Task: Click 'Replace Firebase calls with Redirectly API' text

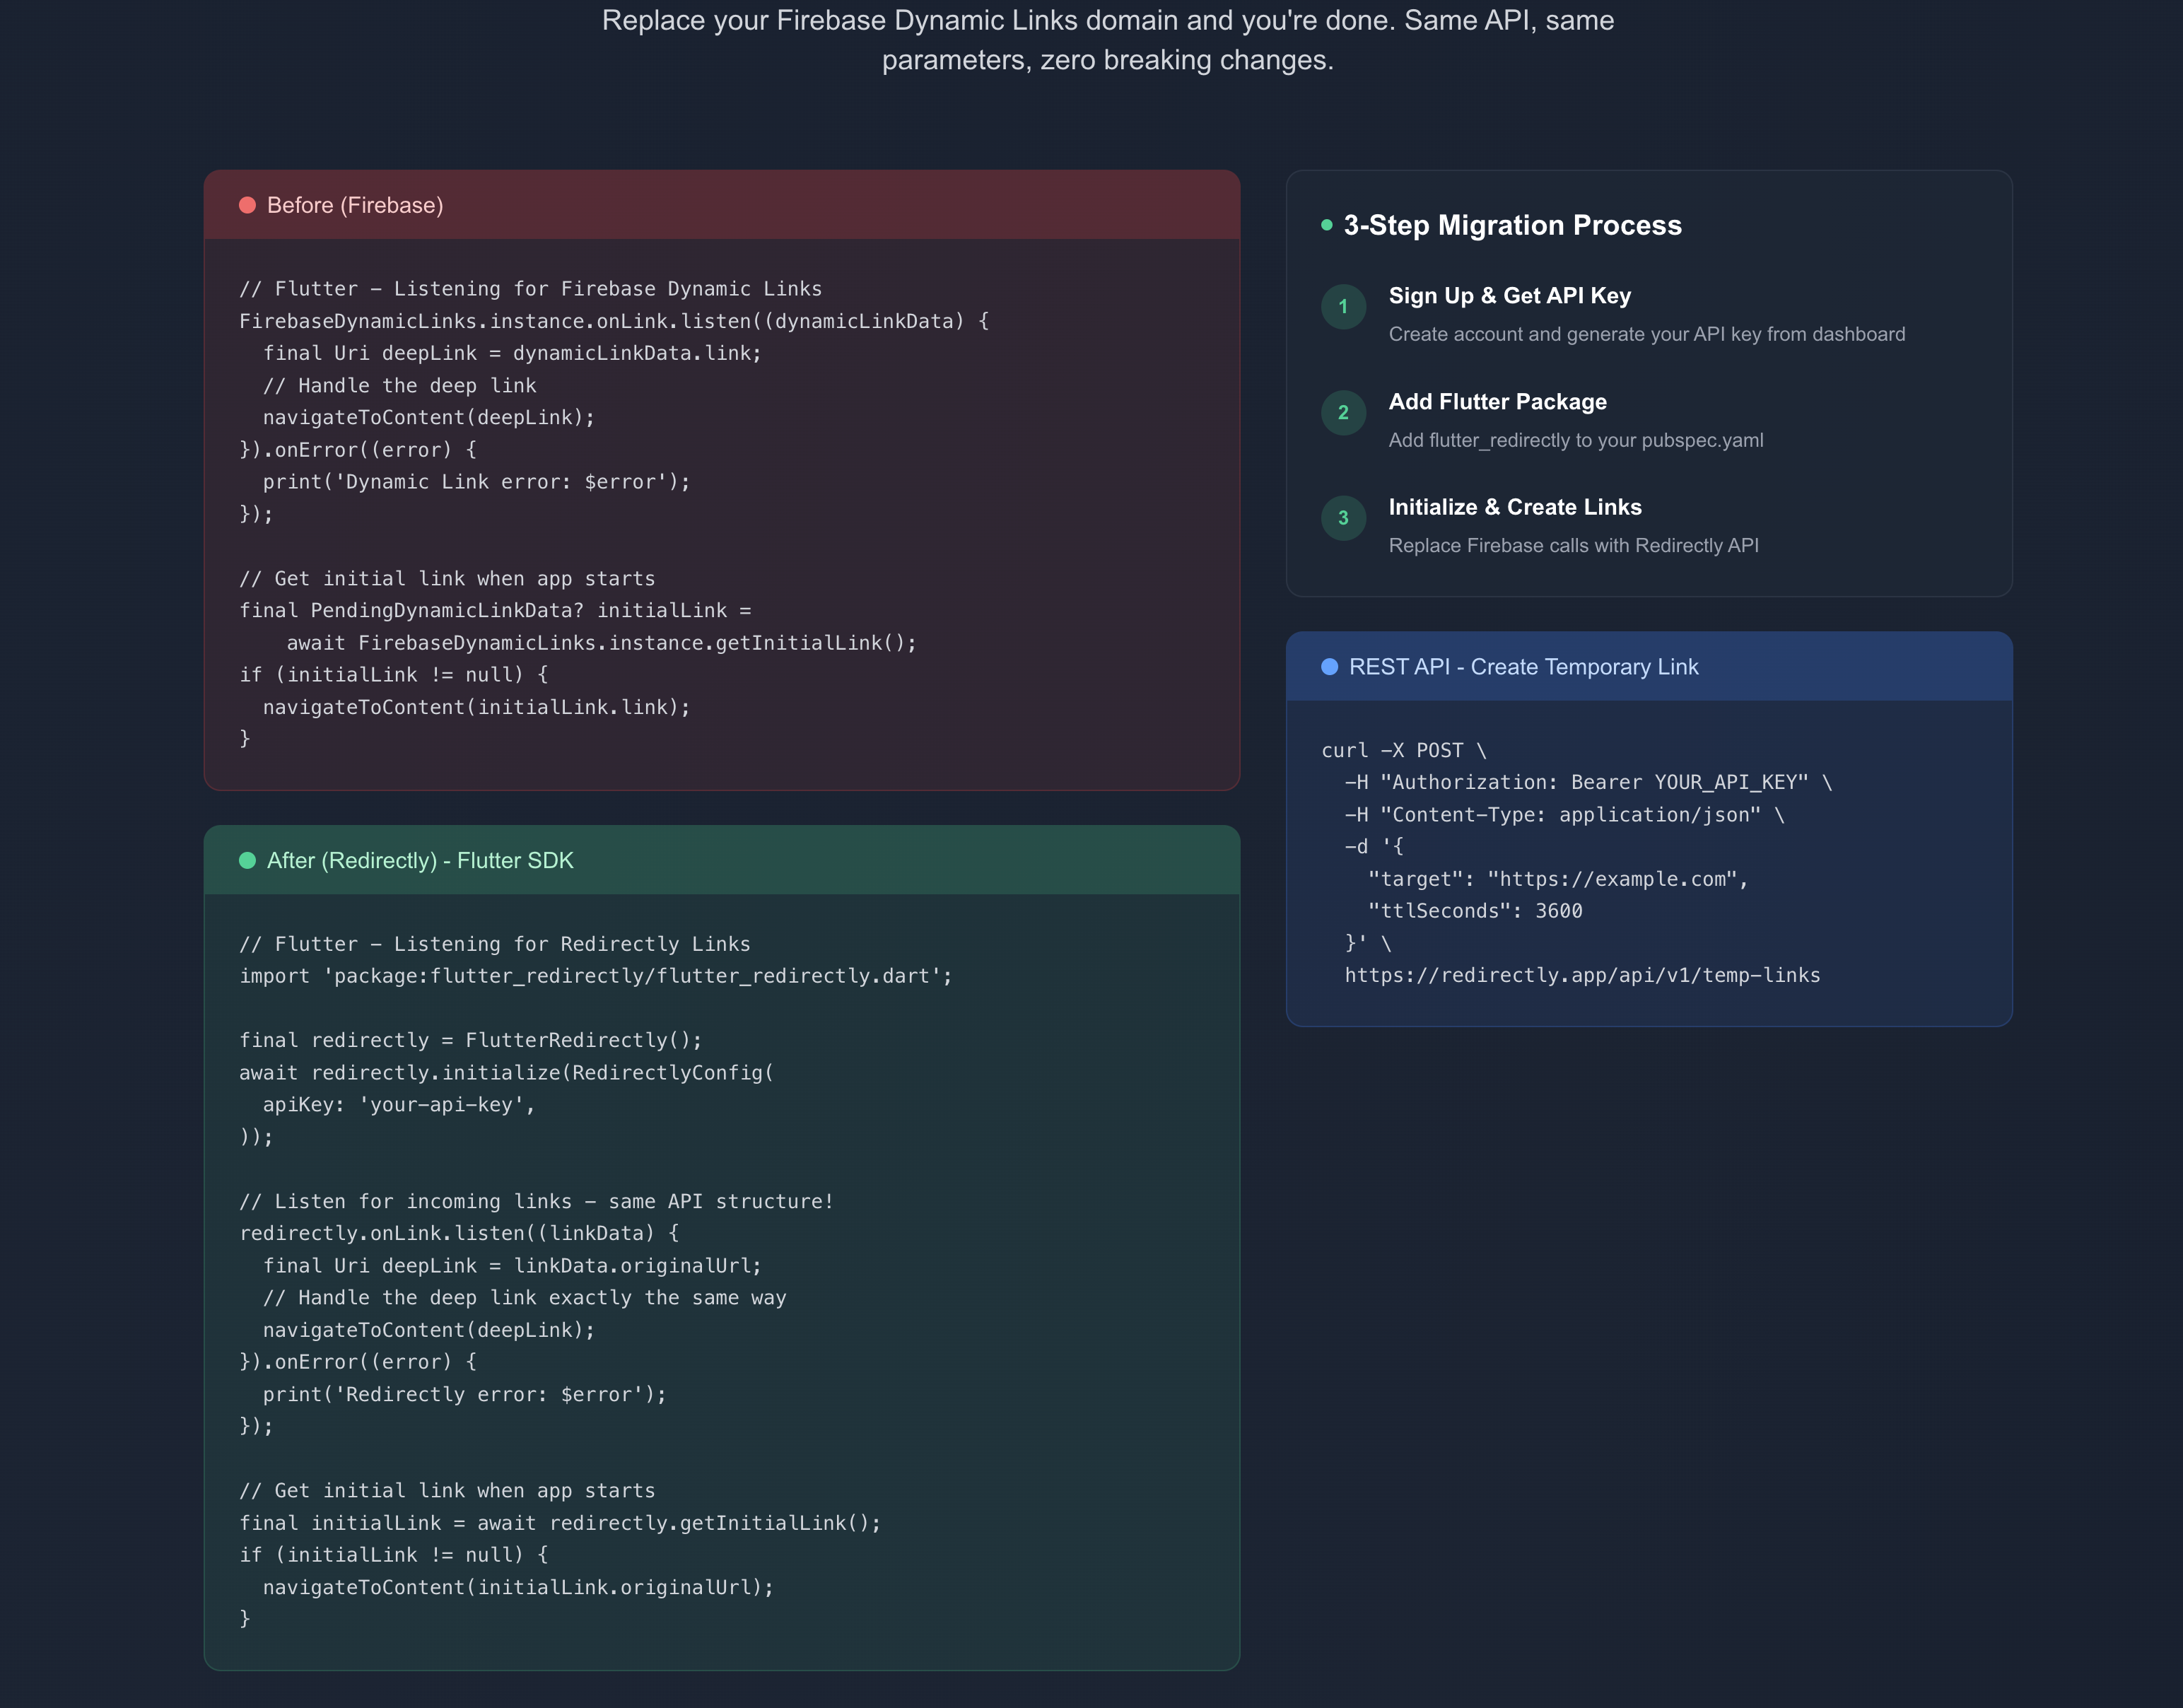Action: (x=1573, y=546)
